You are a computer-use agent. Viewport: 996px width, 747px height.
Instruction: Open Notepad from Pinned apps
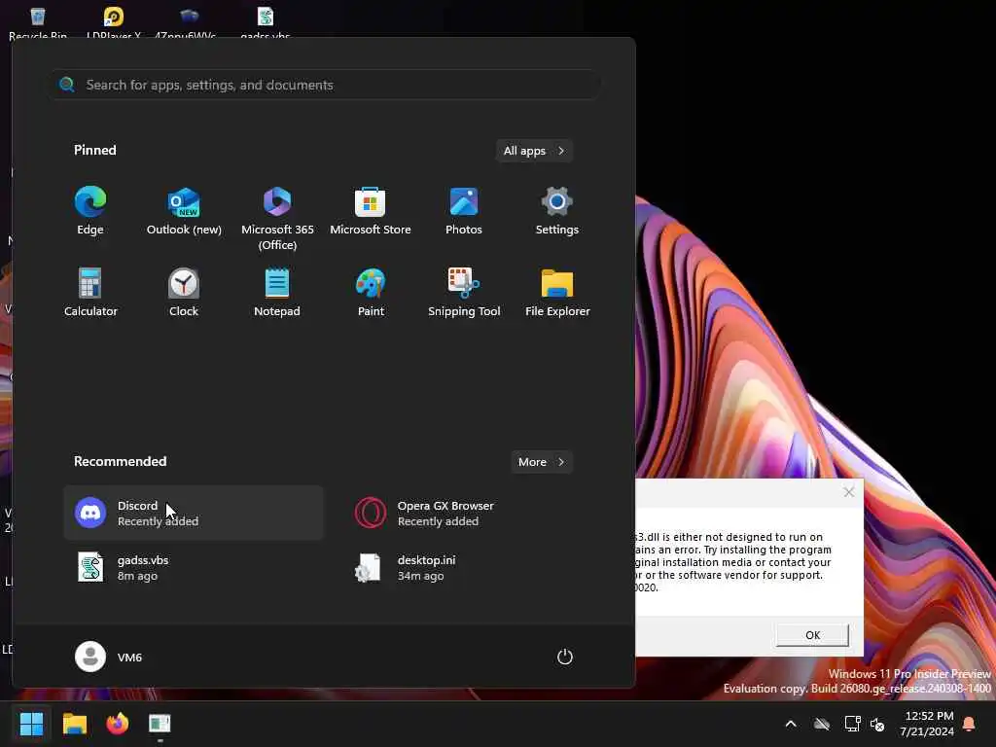277,292
